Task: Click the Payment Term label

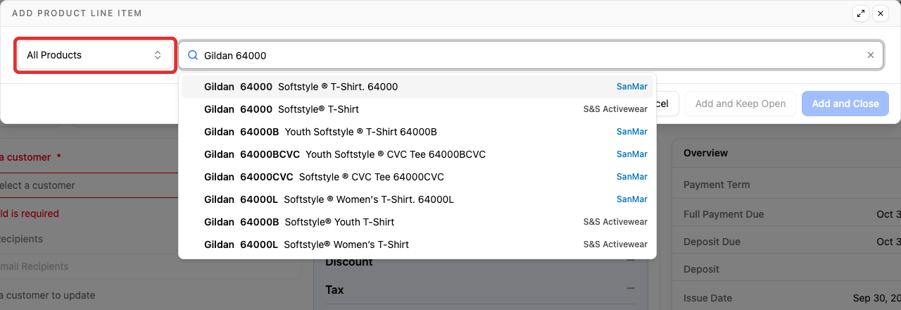Action: (717, 185)
